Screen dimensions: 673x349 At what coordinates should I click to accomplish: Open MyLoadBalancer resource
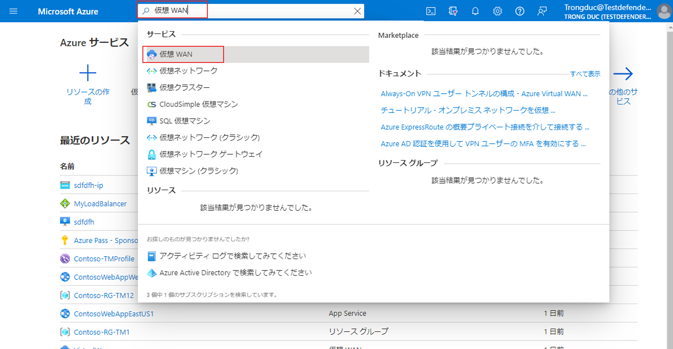pos(100,204)
